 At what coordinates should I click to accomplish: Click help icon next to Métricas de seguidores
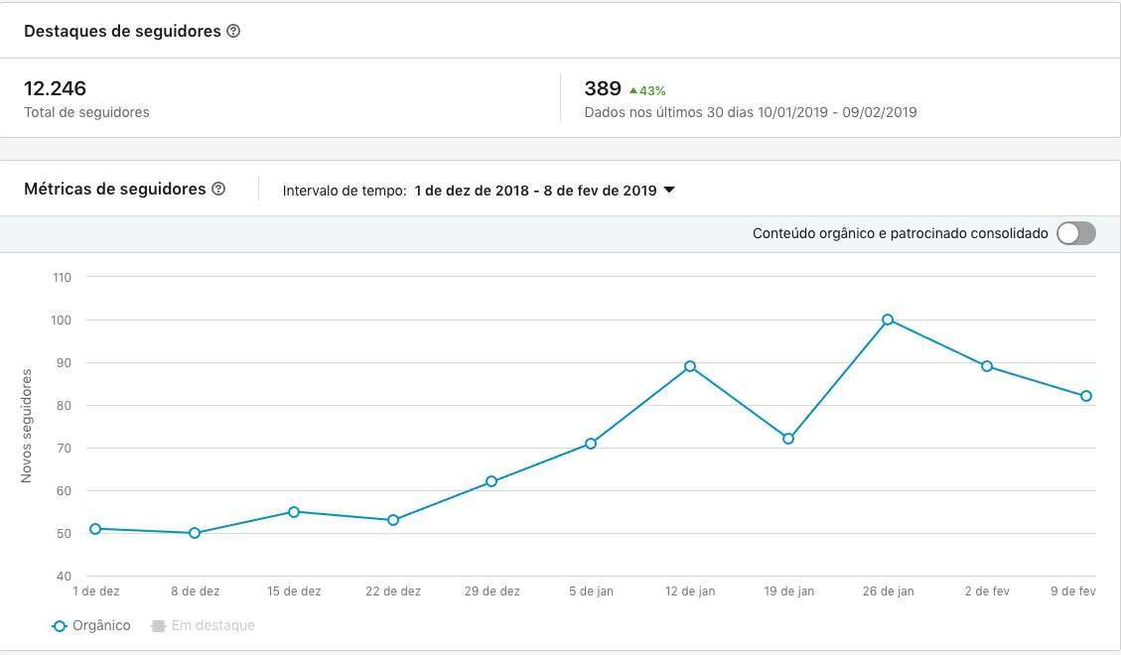click(x=218, y=189)
